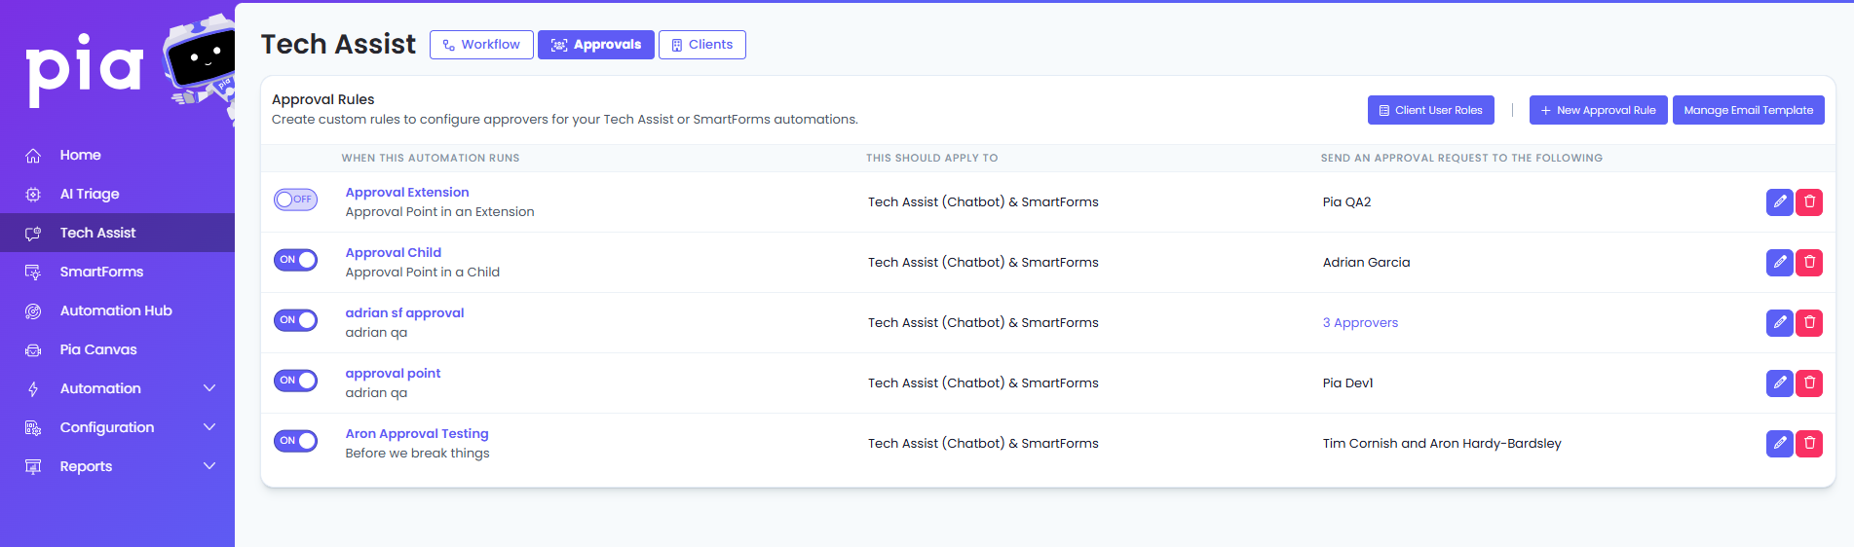Expand the Reports sidebar menu

(117, 466)
